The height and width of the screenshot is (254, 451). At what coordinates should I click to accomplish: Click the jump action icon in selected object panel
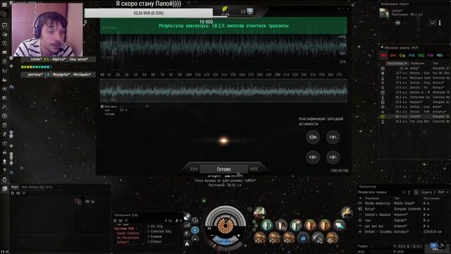point(397,23)
